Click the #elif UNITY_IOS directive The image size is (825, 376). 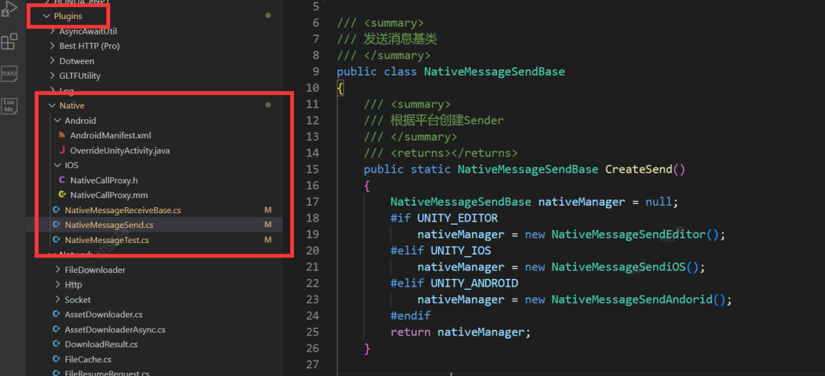441,251
